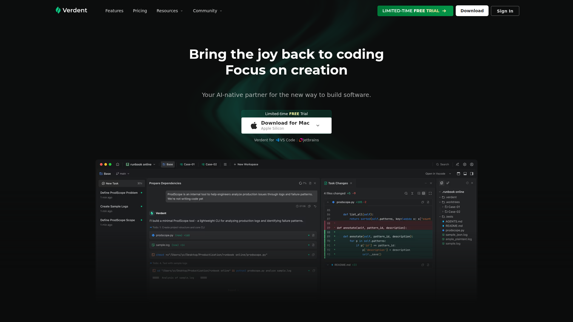Switch to the Case-02 workspace tab
573x322 pixels.
click(209, 164)
